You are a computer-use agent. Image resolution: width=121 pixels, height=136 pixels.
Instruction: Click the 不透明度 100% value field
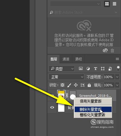(x=109, y=77)
